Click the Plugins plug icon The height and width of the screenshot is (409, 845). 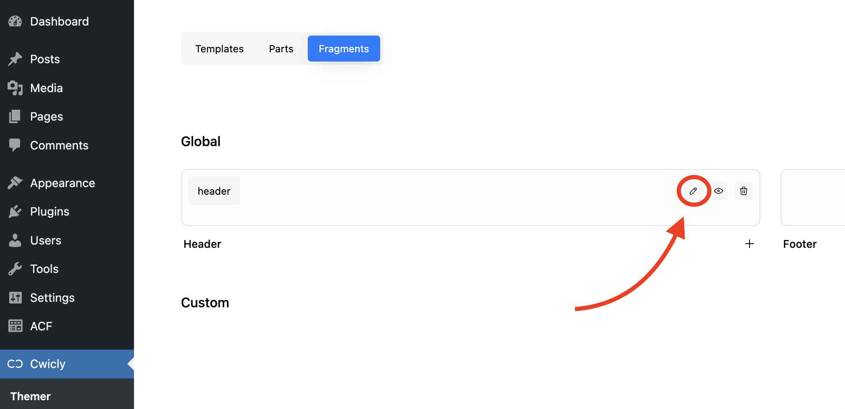[15, 211]
